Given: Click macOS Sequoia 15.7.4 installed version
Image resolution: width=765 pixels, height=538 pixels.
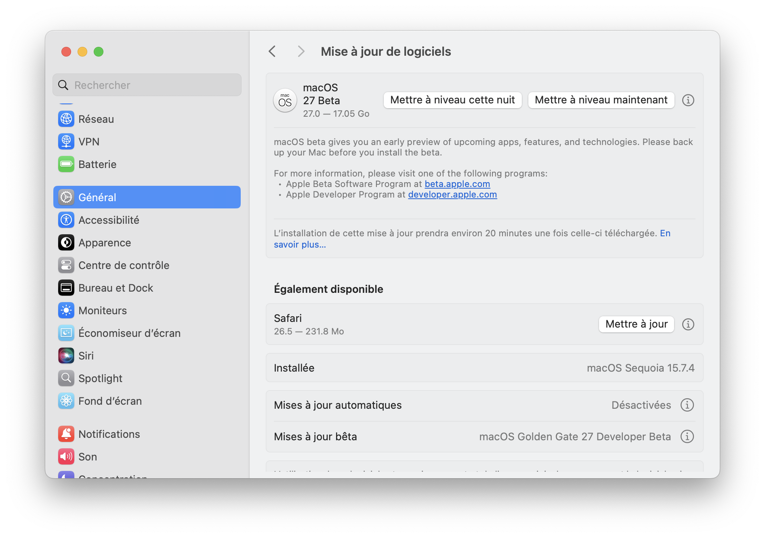Looking at the screenshot, I should coord(641,368).
